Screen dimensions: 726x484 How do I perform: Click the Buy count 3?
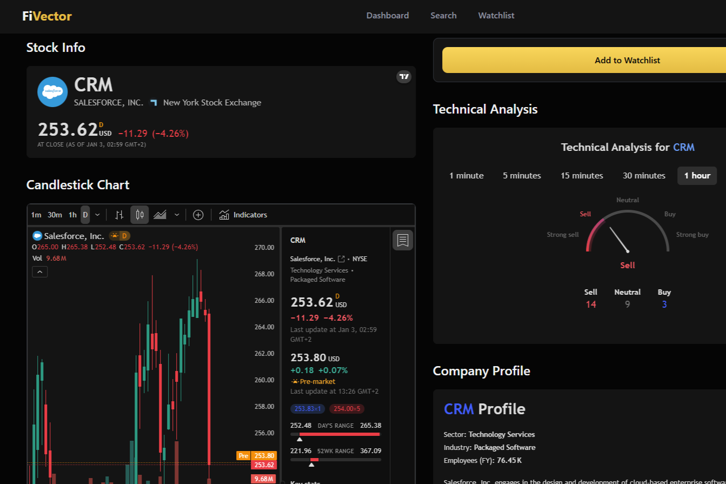point(664,304)
